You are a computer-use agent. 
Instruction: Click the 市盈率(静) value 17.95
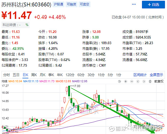105,49
